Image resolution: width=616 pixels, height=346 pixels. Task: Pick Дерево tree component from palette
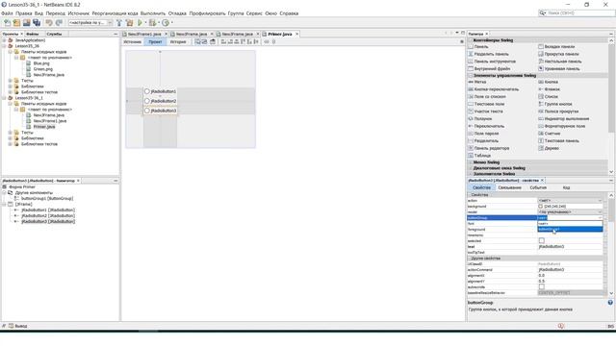point(549,148)
